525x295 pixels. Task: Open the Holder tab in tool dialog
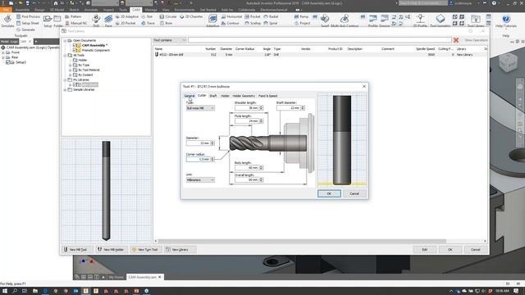click(225, 96)
